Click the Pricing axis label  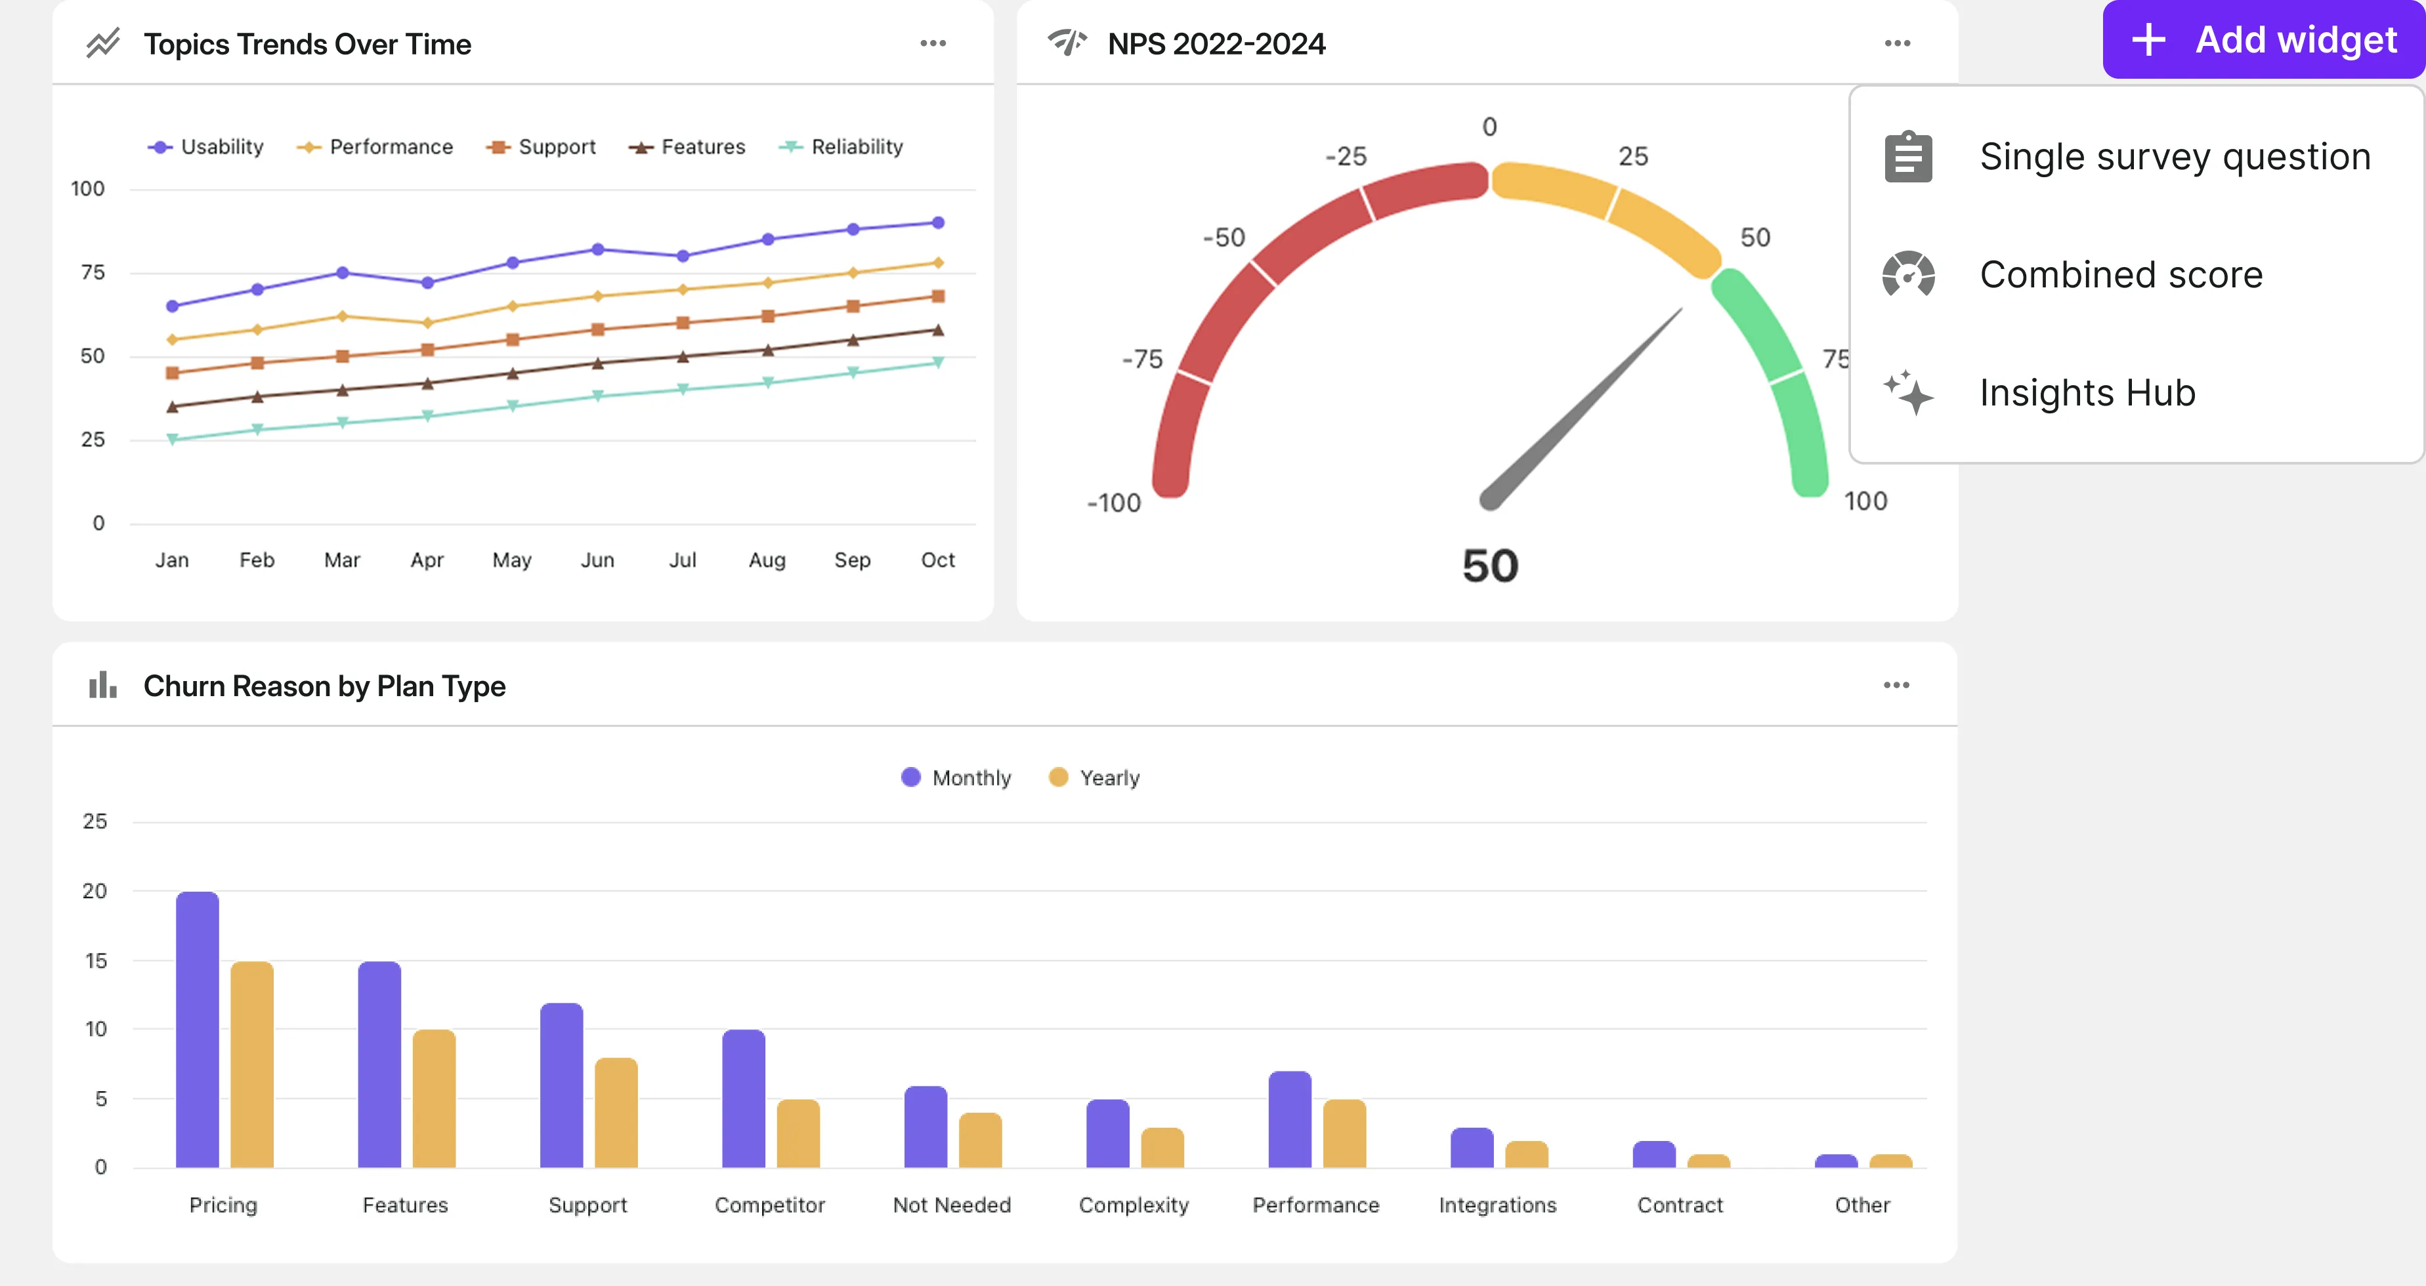223,1205
